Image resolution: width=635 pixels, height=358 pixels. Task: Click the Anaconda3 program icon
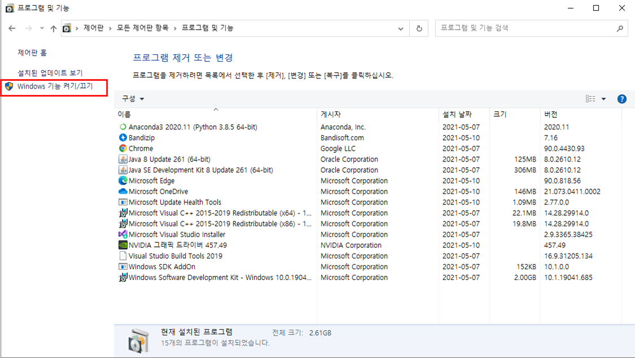pyautogui.click(x=122, y=126)
